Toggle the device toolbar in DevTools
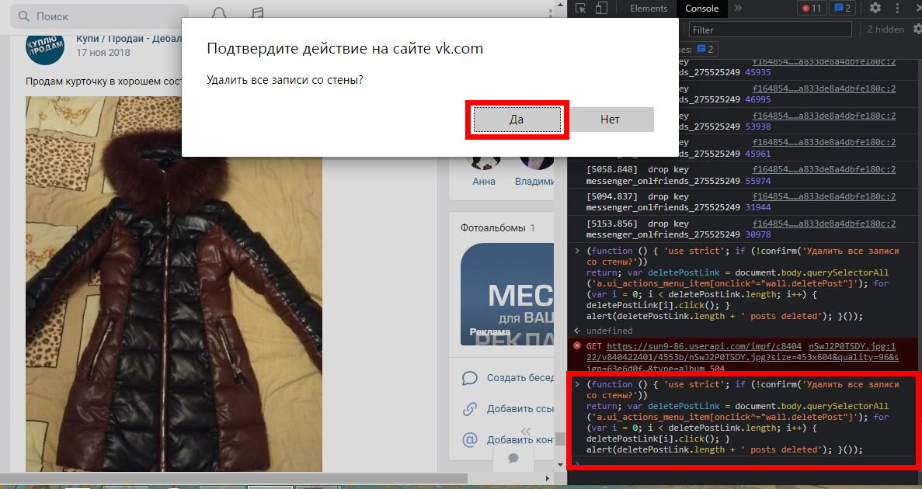Viewport: 922px width, 489px height. 601,9
